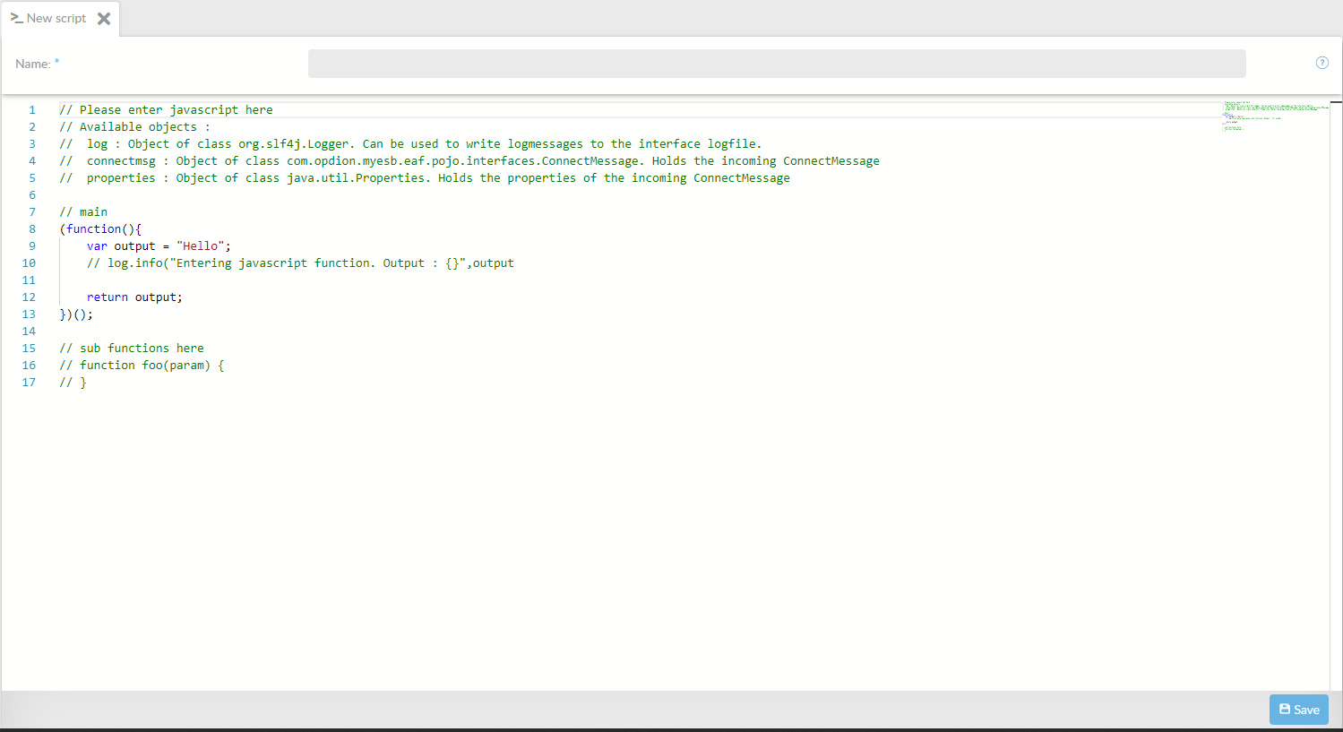Click the '// sub functions here' comment

[x=132, y=349]
